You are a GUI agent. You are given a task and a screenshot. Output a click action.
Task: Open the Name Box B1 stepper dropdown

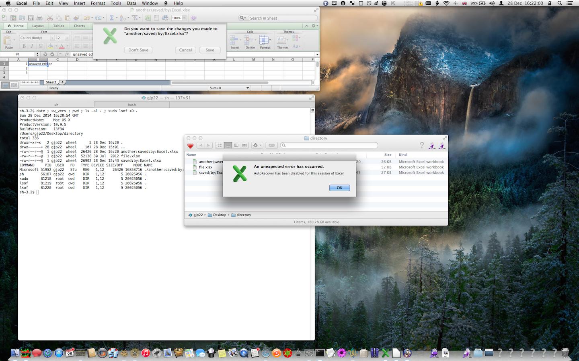pyautogui.click(x=37, y=54)
